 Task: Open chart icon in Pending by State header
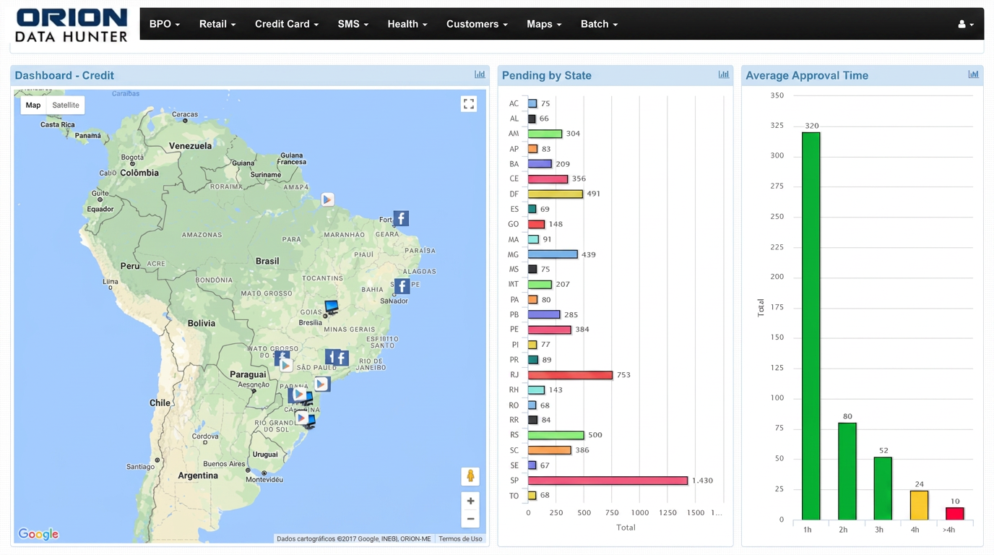[x=723, y=74]
